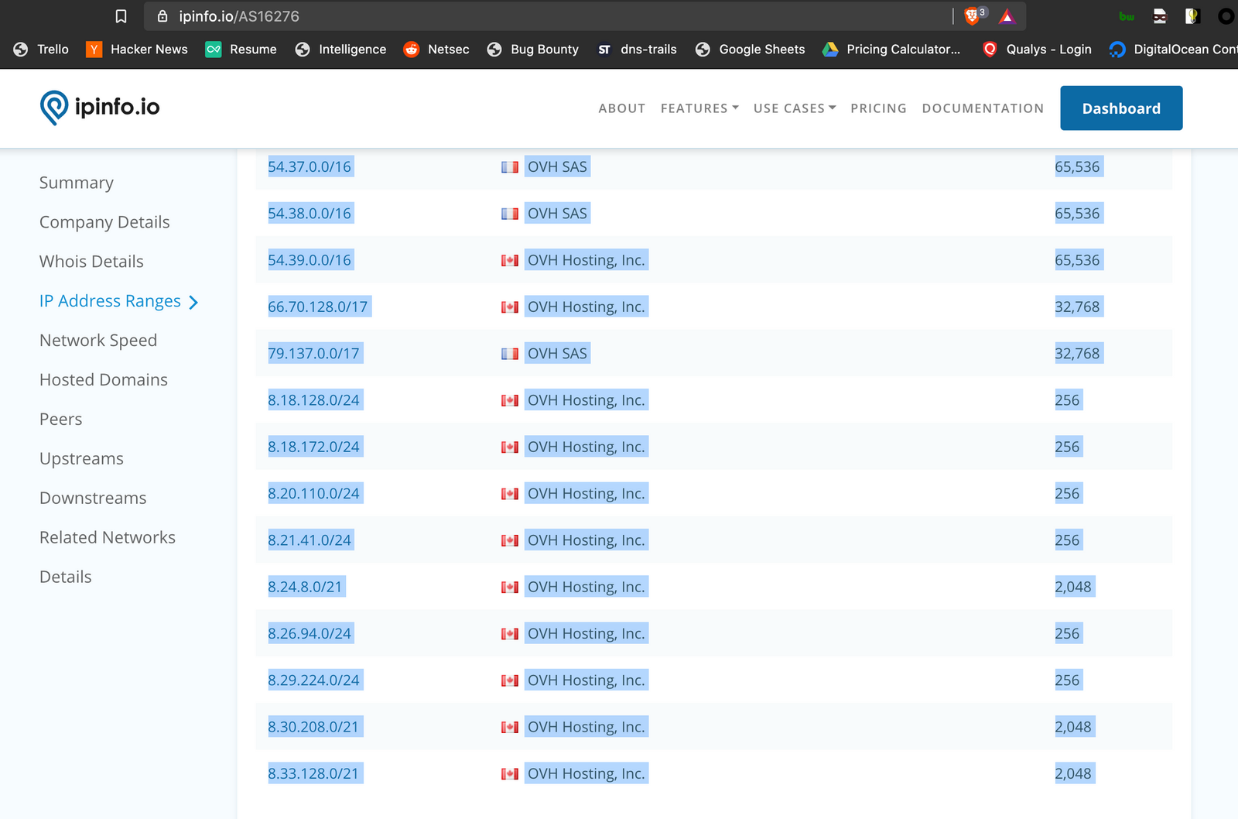Image resolution: width=1238 pixels, height=819 pixels.
Task: Click the green bw extension icon
Action: coord(1127,16)
